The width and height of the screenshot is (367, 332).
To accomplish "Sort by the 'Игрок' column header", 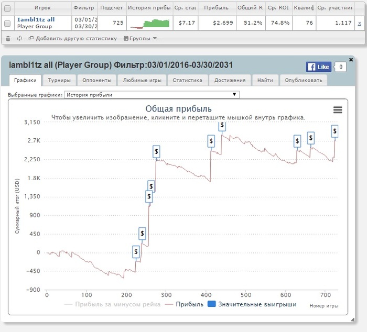I will tap(42, 8).
